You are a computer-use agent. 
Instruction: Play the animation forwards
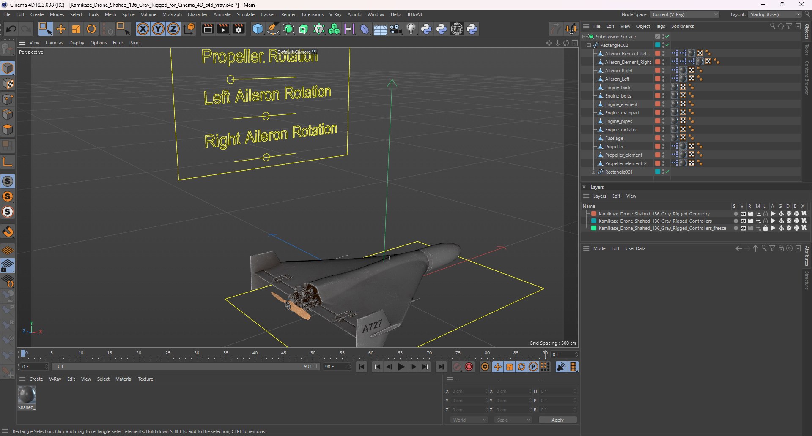pos(401,367)
